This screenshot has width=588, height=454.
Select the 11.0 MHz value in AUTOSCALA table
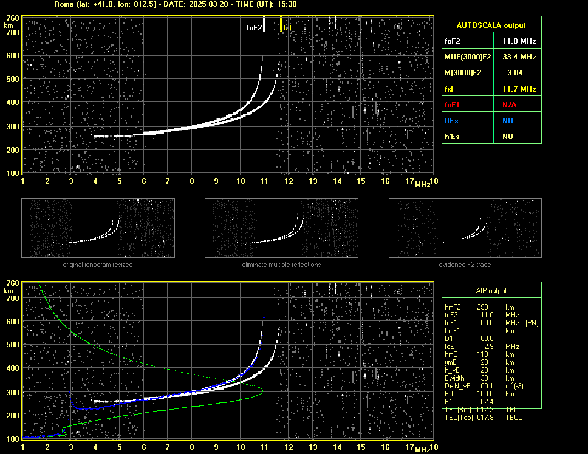pos(519,41)
